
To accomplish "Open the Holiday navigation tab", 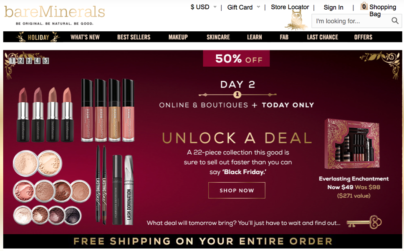I will tap(38, 37).
